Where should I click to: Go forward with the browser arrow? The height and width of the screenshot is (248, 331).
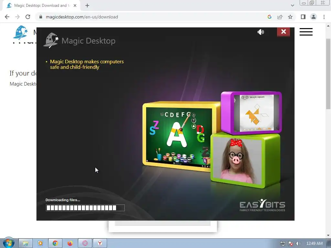coord(17,17)
